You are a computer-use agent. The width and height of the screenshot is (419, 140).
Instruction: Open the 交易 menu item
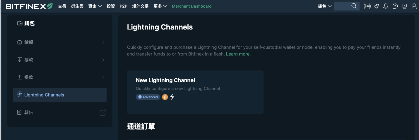click(62, 6)
